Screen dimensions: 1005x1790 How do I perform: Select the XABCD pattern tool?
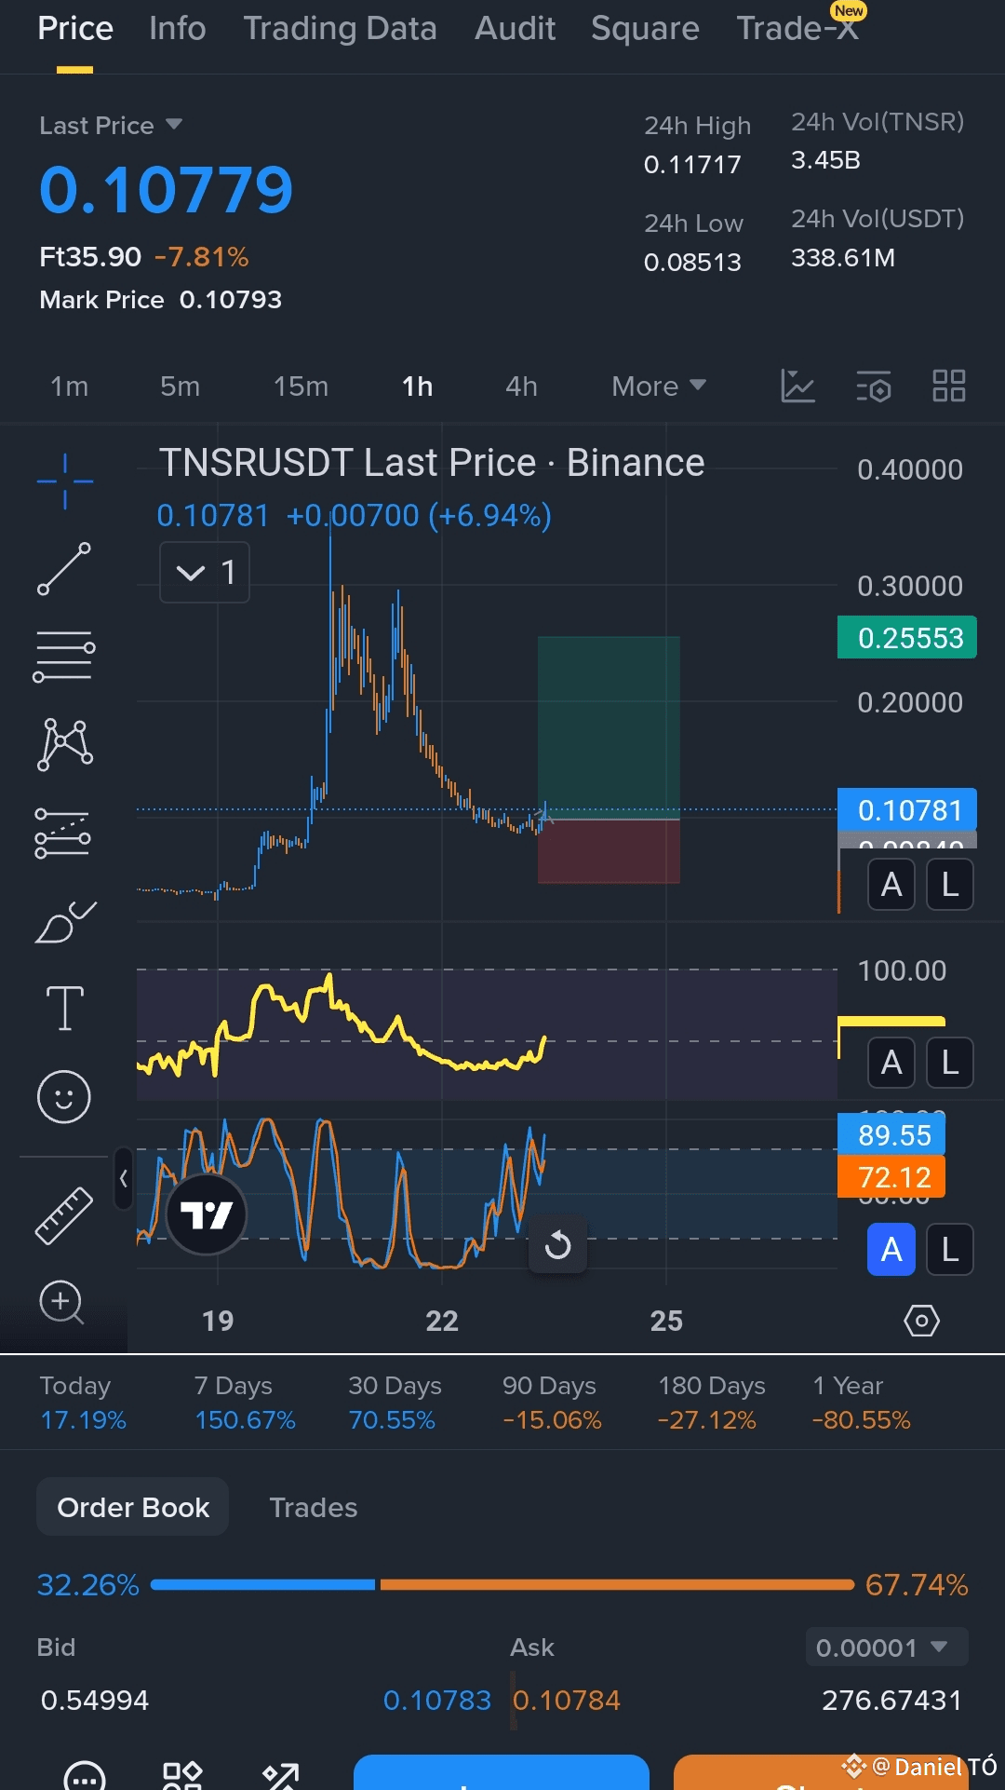[64, 743]
